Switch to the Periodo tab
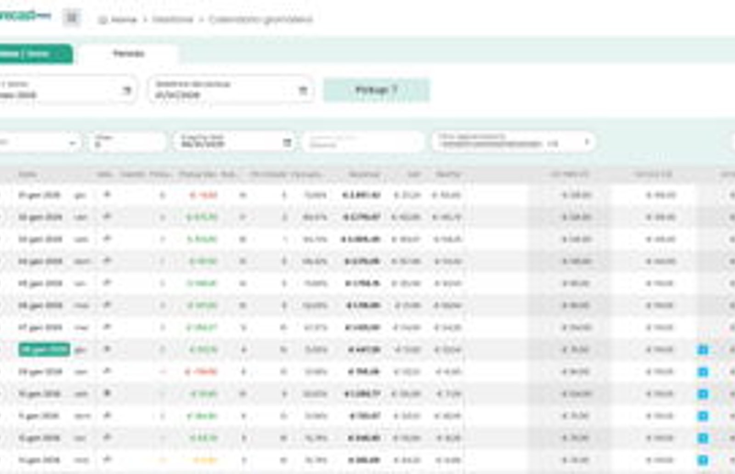This screenshot has height=474, width=735. 129,54
